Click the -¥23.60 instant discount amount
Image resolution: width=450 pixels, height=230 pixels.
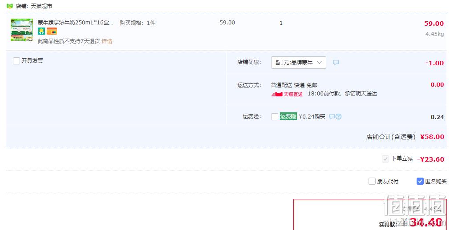click(x=430, y=159)
